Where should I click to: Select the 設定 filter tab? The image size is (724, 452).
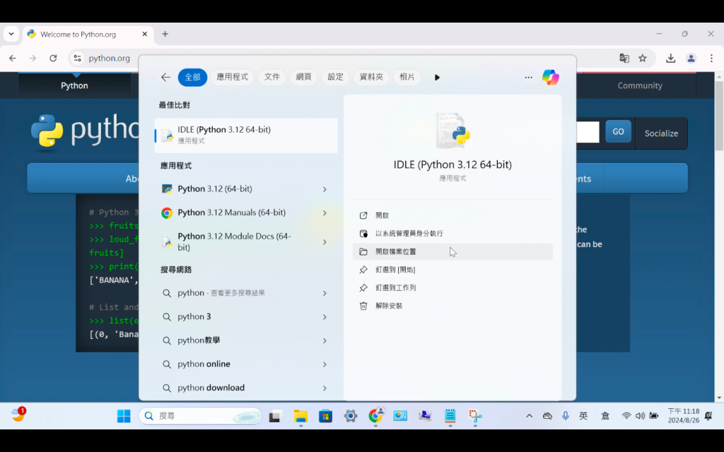pyautogui.click(x=336, y=77)
